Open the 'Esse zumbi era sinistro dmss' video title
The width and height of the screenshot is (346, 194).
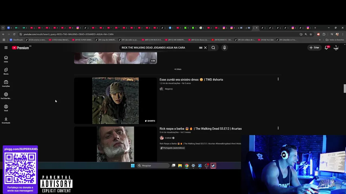(x=191, y=80)
